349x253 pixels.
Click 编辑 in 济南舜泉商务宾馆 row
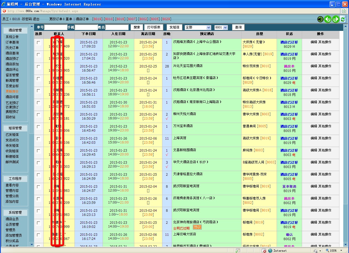[314, 198]
